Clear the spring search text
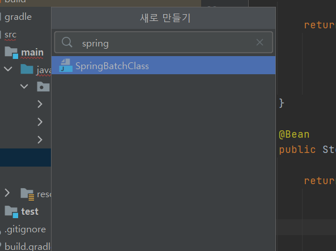 pyautogui.click(x=260, y=42)
